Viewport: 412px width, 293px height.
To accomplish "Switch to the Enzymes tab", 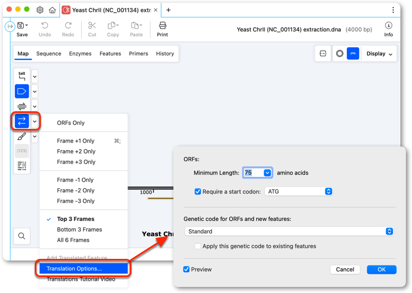I will coord(80,54).
